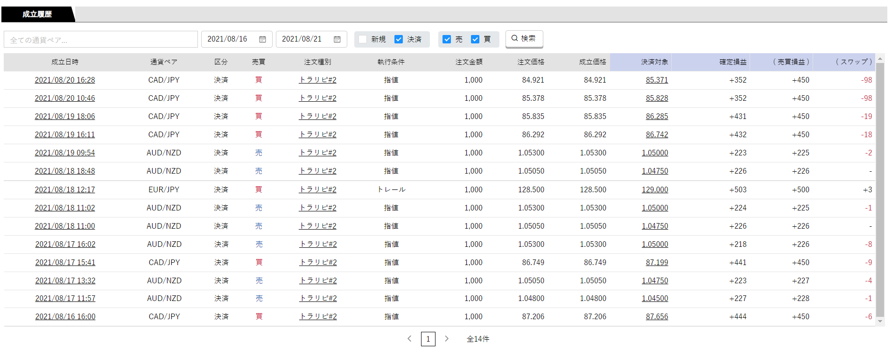The width and height of the screenshot is (892, 350).
Task: Open the 2021/08/19 09:54 trade link
Action: (x=65, y=153)
